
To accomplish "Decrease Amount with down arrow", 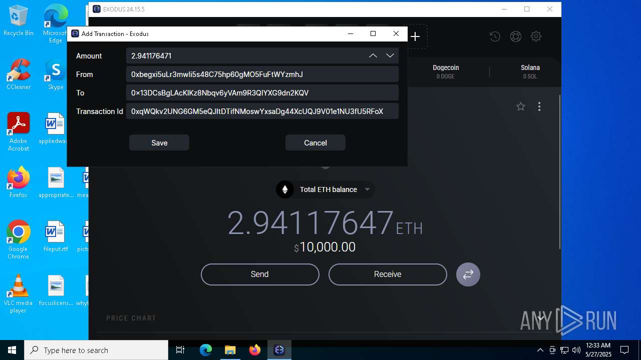I will [390, 55].
